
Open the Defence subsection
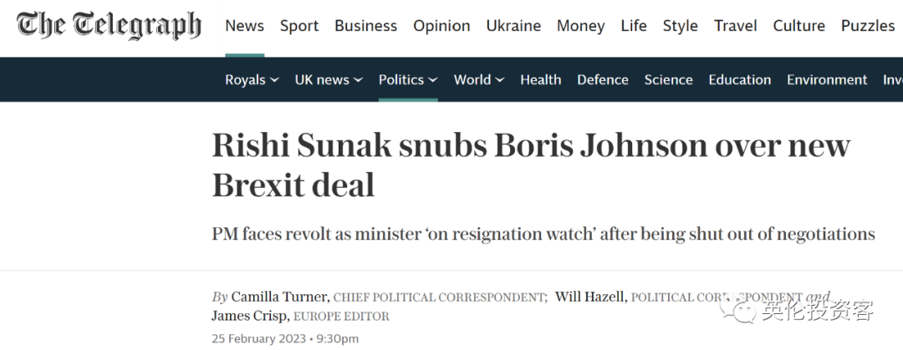(x=603, y=80)
